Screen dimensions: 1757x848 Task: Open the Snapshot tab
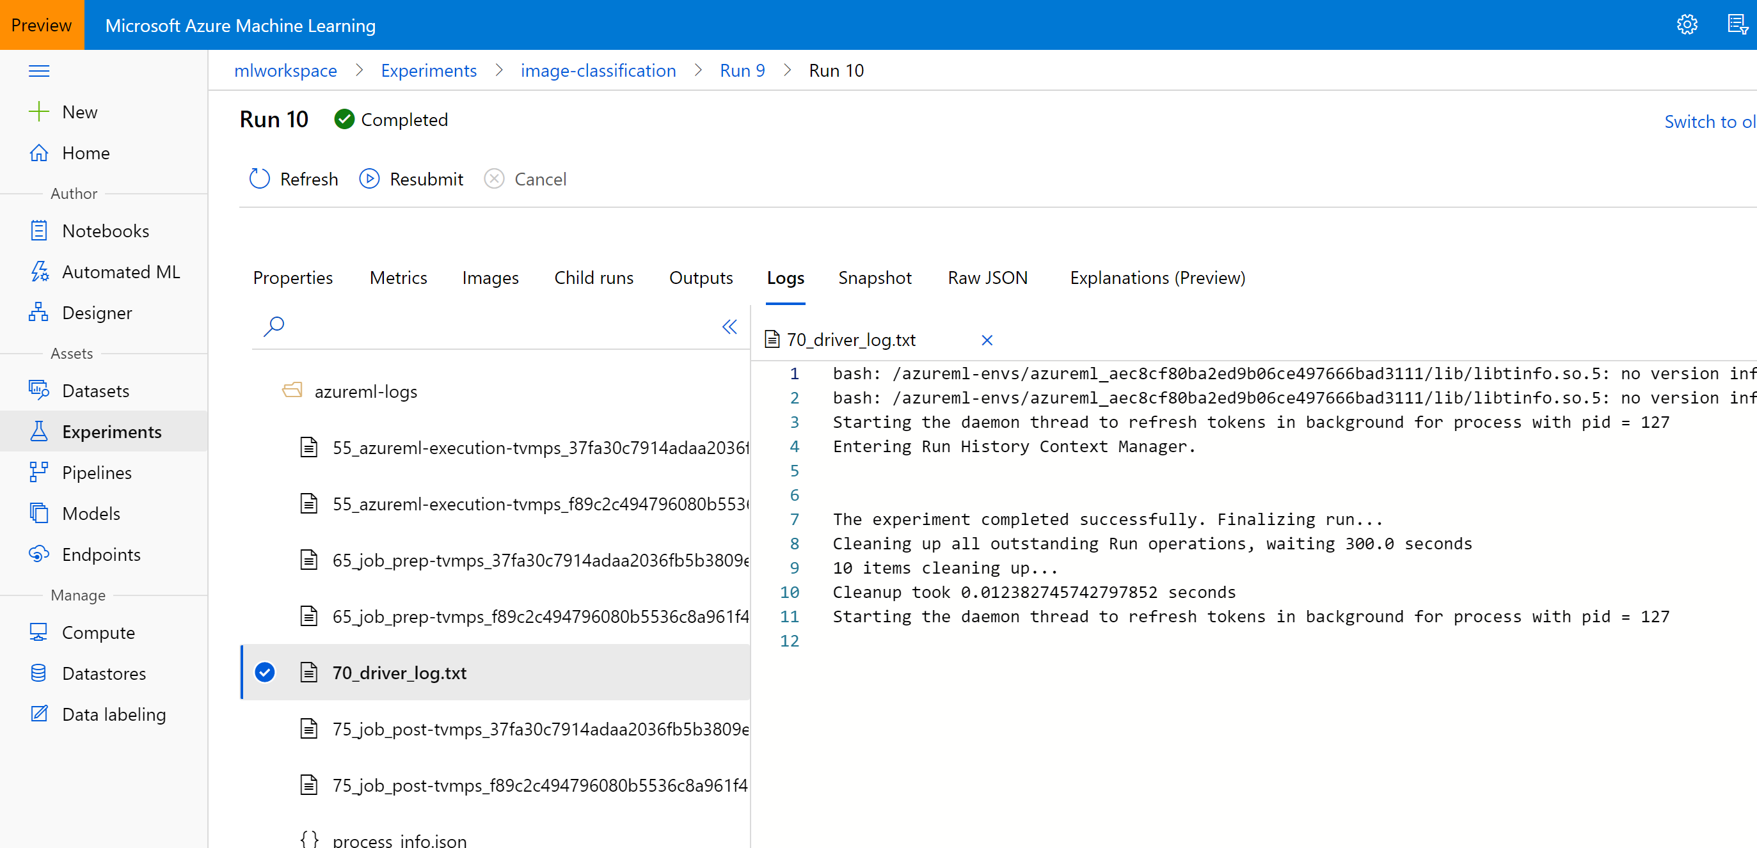[x=875, y=278]
